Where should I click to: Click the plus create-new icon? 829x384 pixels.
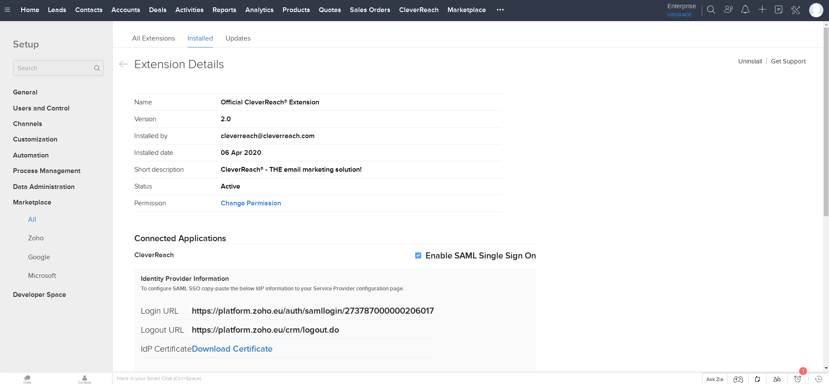(x=762, y=9)
